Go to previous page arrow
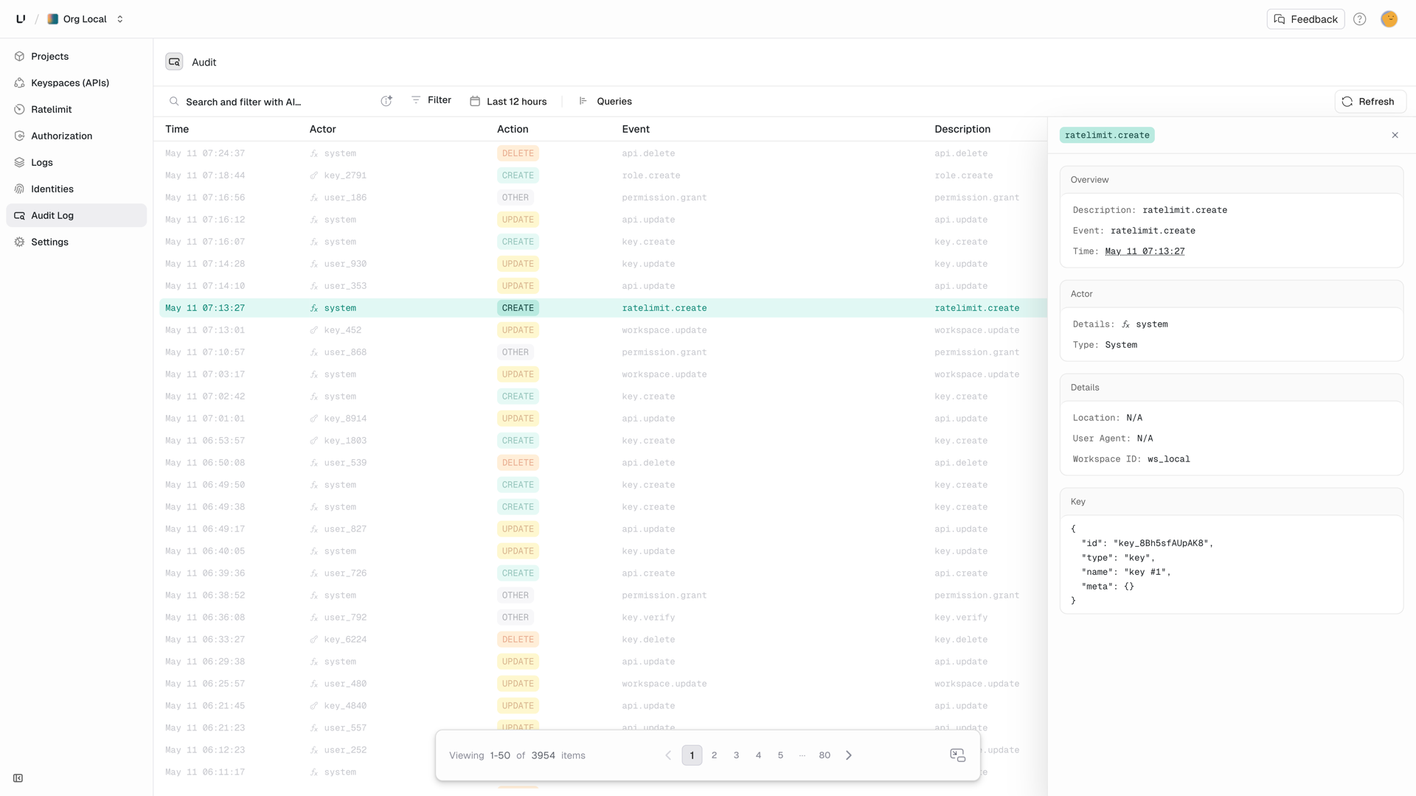Image resolution: width=1416 pixels, height=796 pixels. point(668,755)
